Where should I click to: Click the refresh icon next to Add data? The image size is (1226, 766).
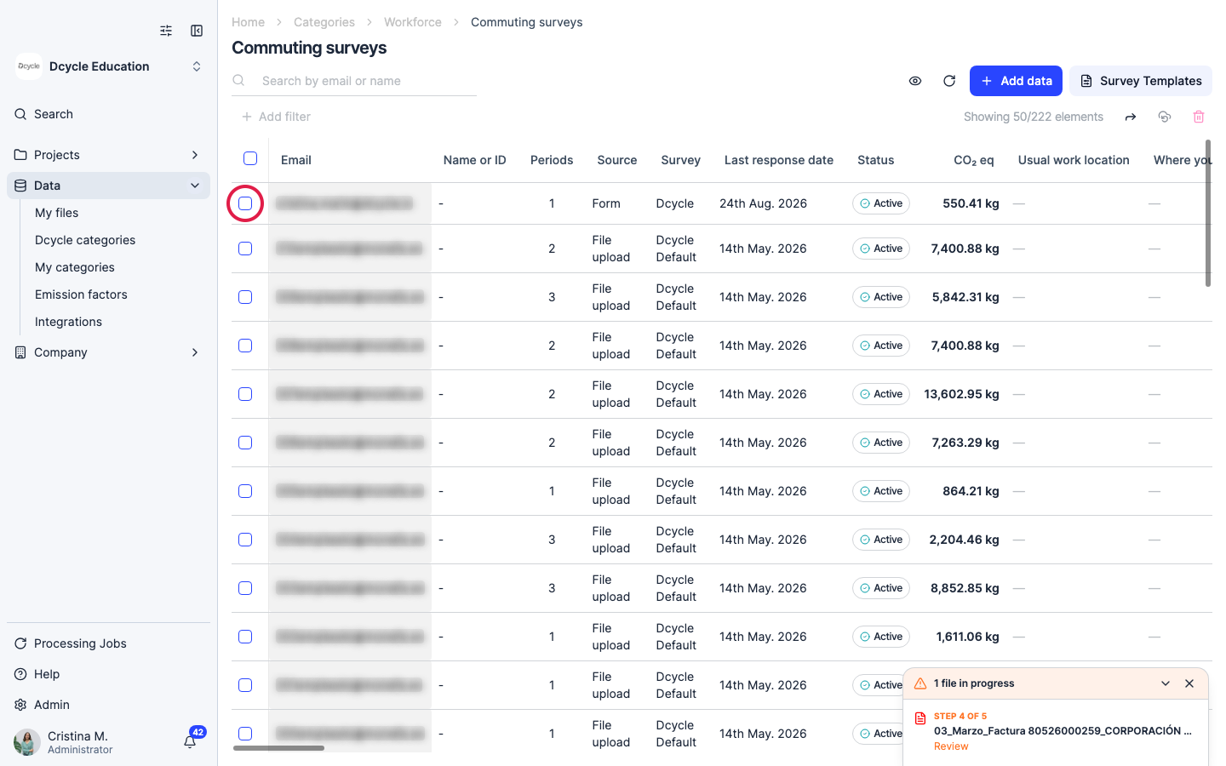[949, 81]
